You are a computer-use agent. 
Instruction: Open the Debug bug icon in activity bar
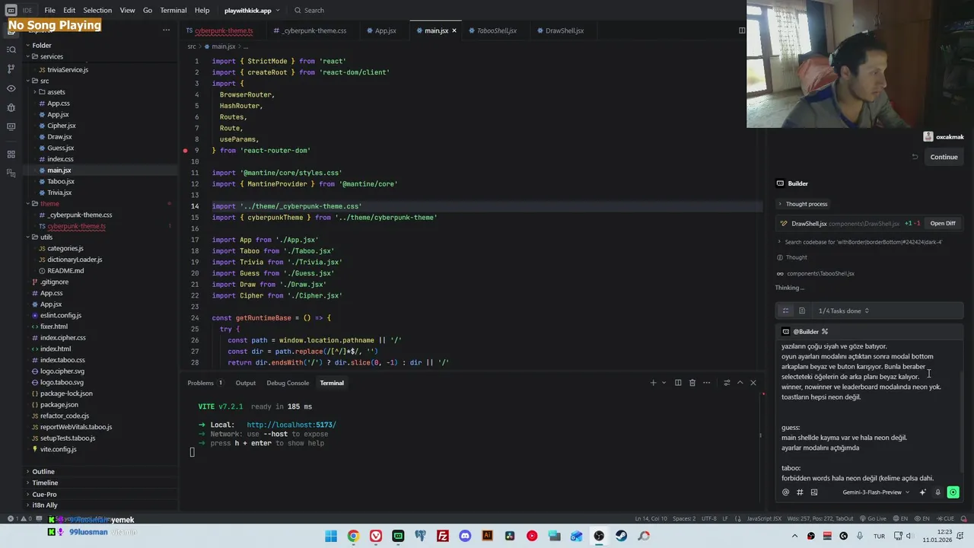(x=11, y=107)
